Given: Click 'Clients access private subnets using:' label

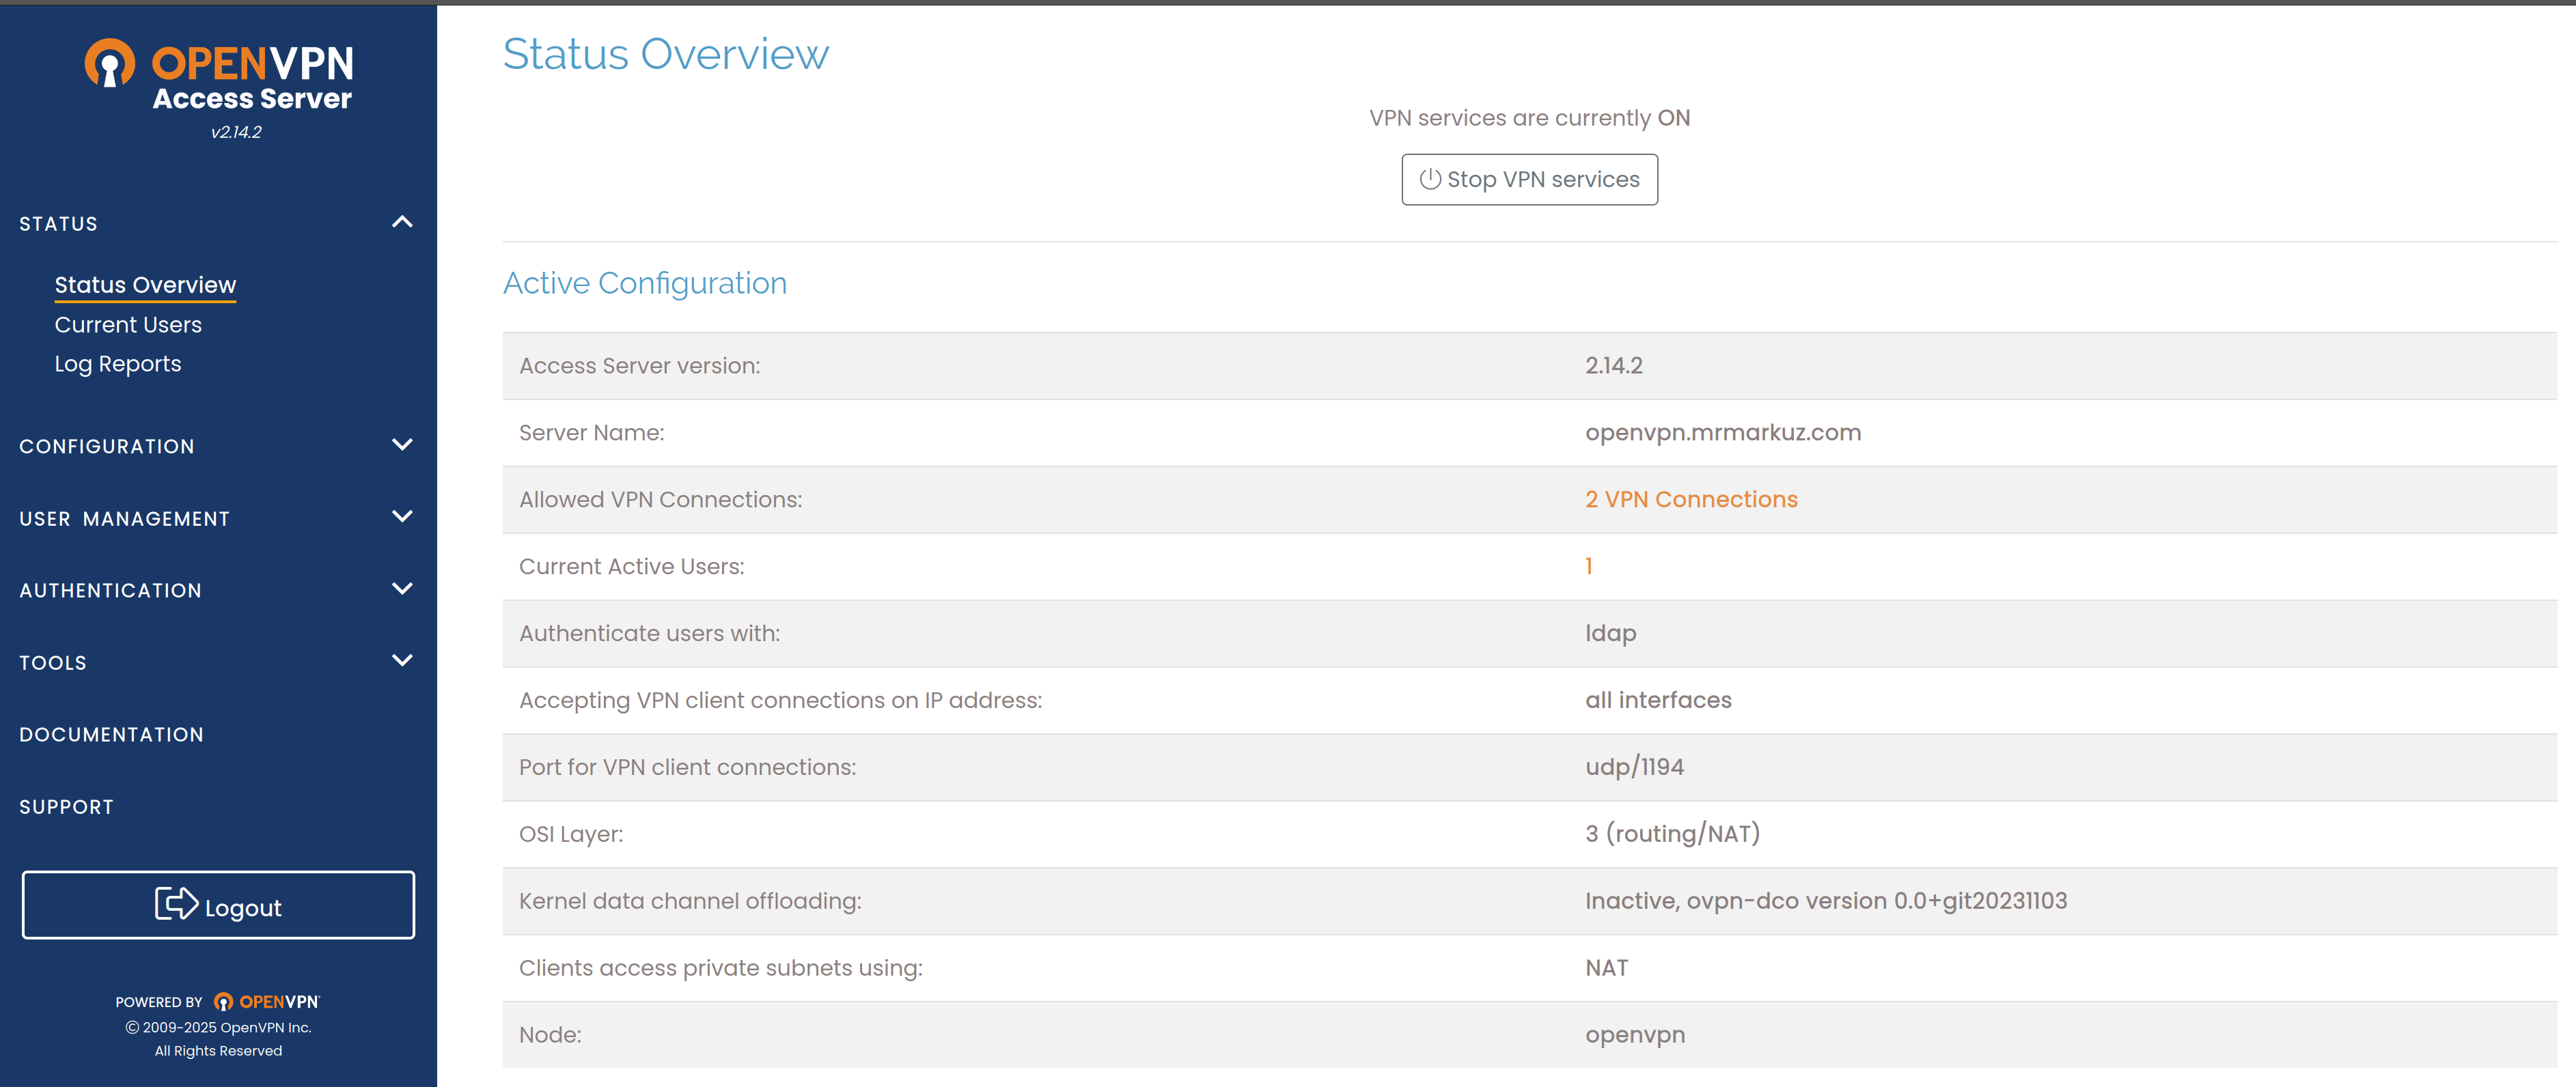Looking at the screenshot, I should click(720, 968).
